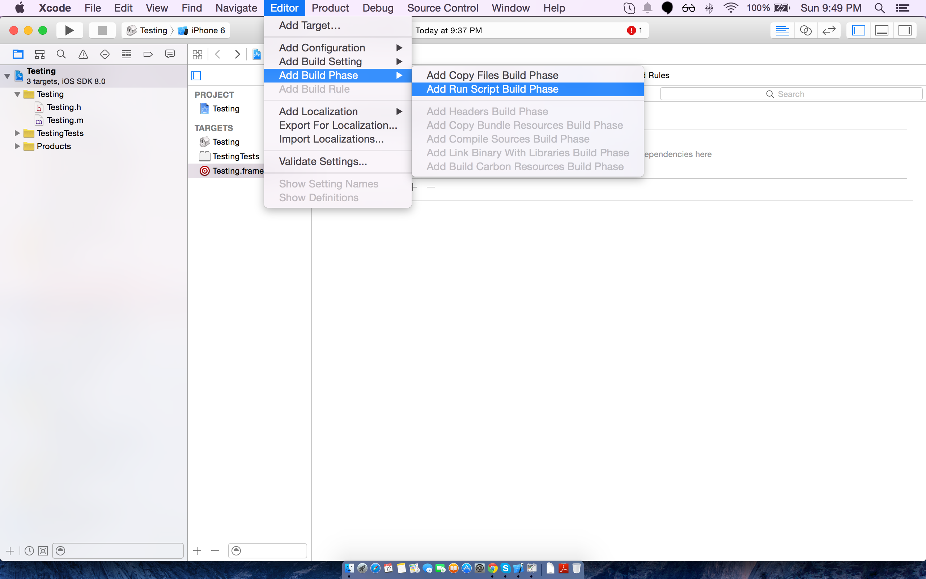Click the Run (play) button
Screen dimensions: 926x579
point(69,30)
